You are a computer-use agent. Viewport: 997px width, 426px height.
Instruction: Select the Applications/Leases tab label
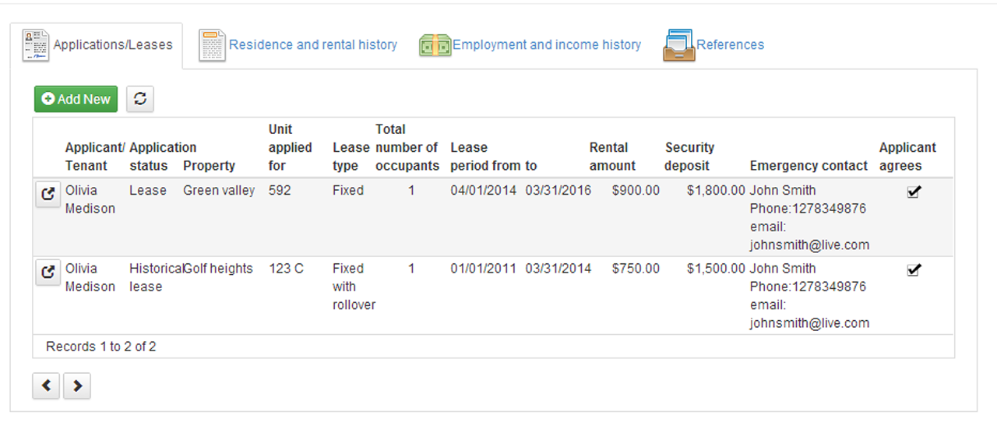tap(113, 45)
